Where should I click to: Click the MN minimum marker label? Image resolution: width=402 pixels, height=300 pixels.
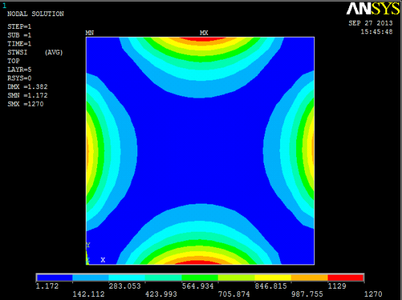90,33
